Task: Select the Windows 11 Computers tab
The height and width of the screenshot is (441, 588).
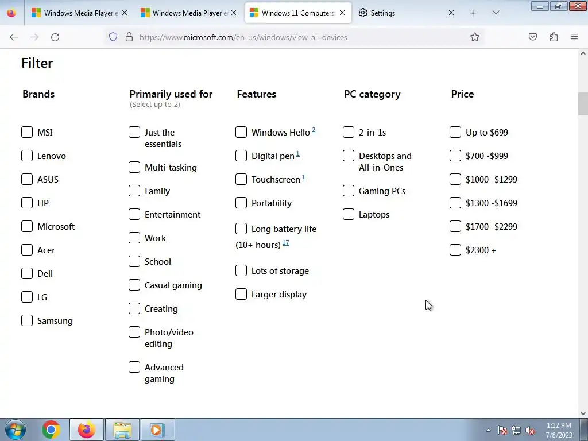Action: [298, 13]
